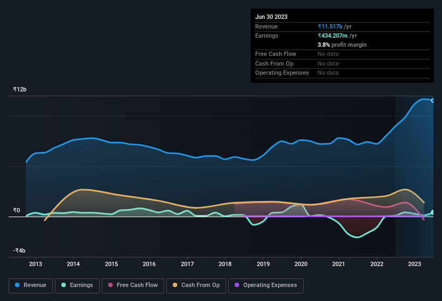Click the Operating Expenses row in tooltip
This screenshot has width=442, height=301.
[x=342, y=73]
